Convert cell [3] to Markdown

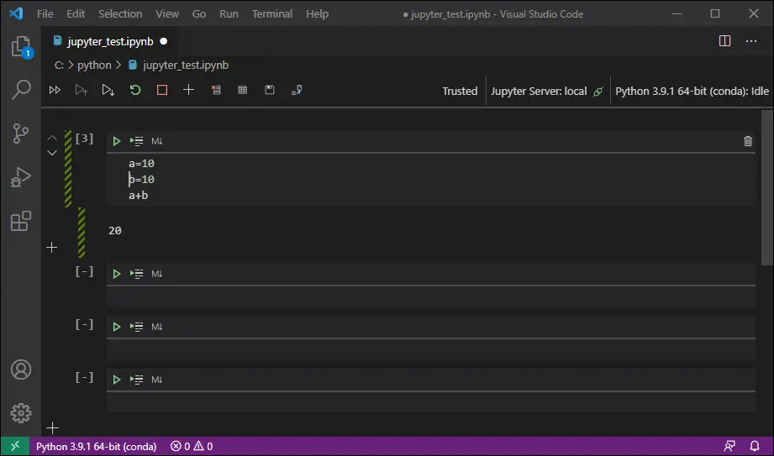157,142
